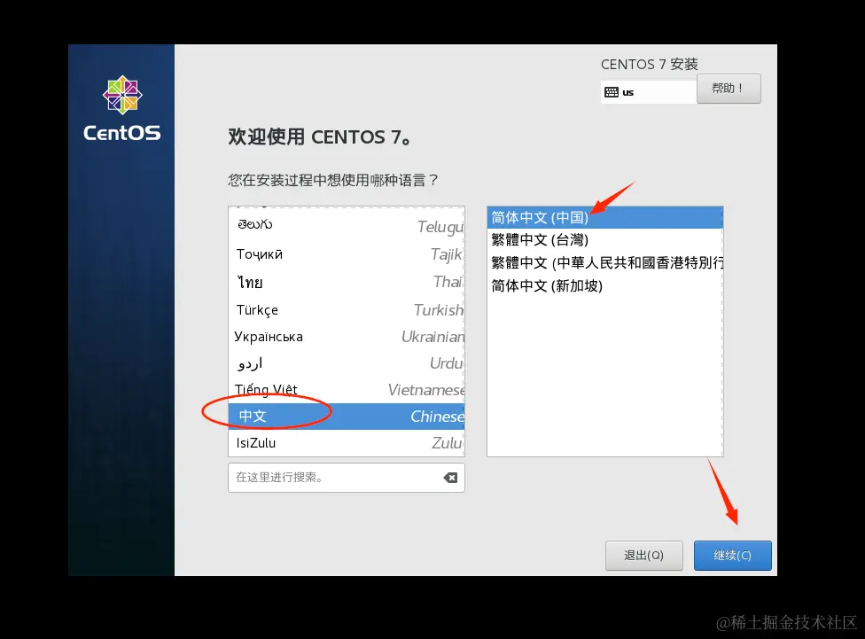Select Українська Ukrainian language row
The image size is (865, 639).
click(x=347, y=336)
